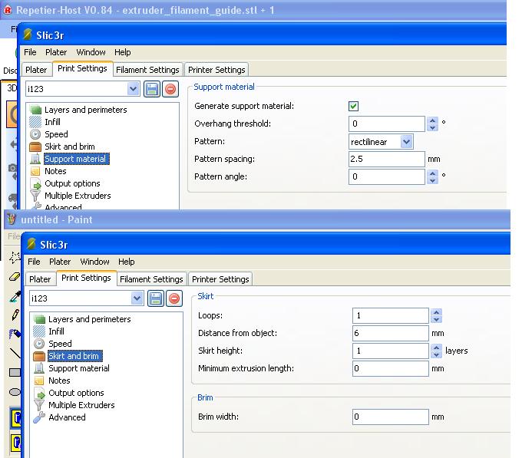Screen dimensions: 532x458
Task: Select Paint's Ellipse tool
Action: (15, 392)
